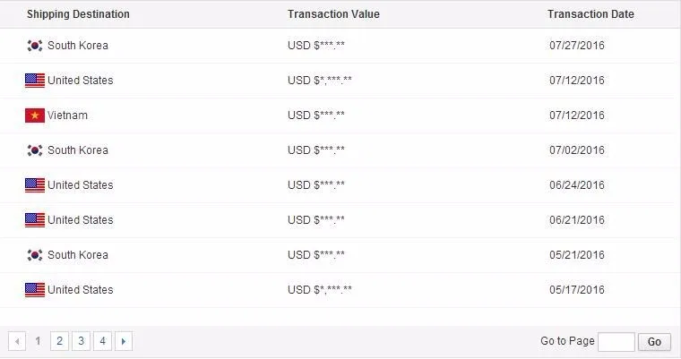
Task: Select current page 1 indicator
Action: 39,341
